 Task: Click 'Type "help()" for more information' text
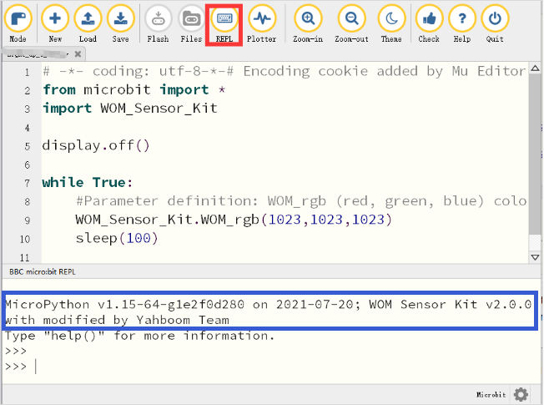tap(140, 336)
